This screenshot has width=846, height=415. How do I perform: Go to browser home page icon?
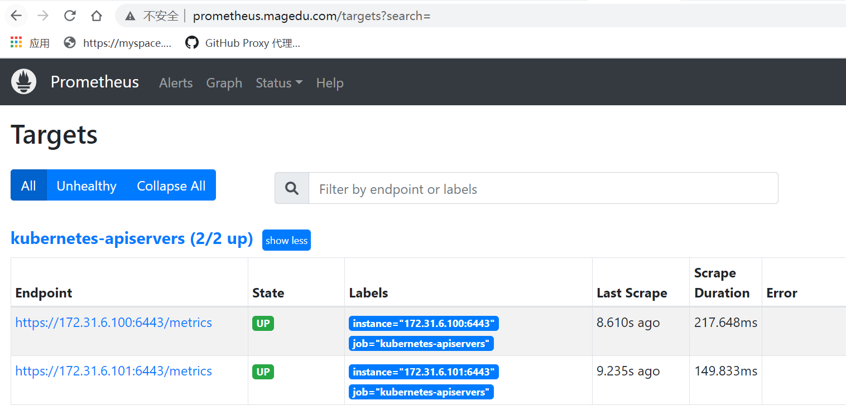tap(97, 16)
